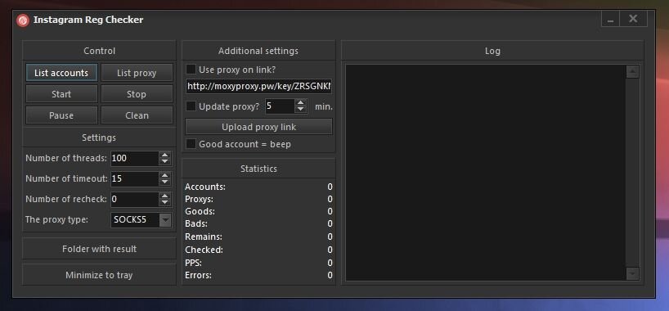The image size is (669, 311).
Task: Click the Log panel header
Action: pos(492,51)
